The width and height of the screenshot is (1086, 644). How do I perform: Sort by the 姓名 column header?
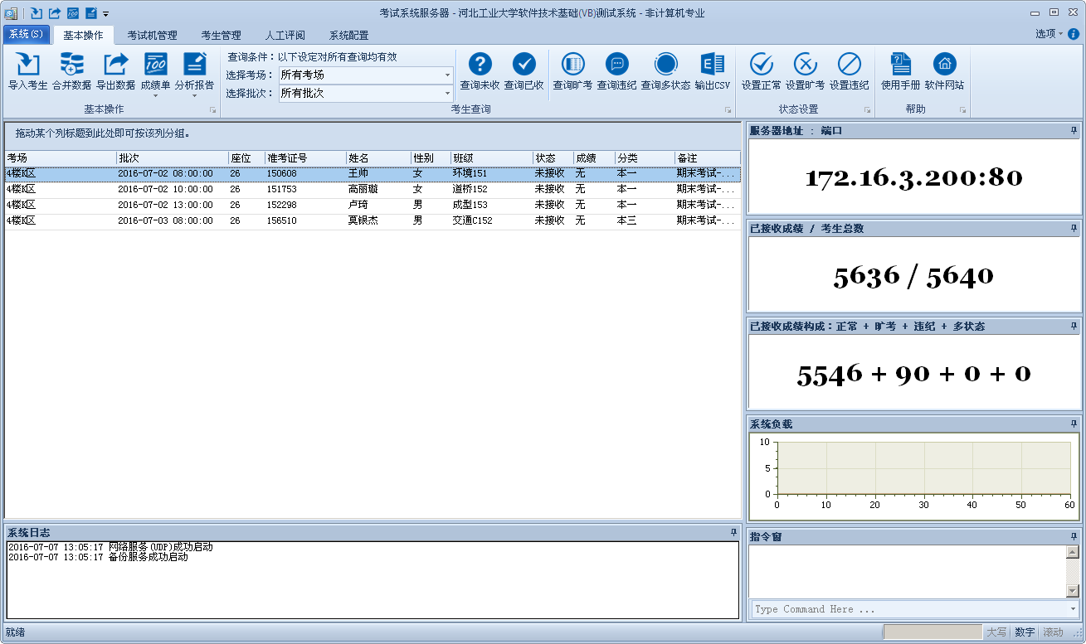pos(378,158)
